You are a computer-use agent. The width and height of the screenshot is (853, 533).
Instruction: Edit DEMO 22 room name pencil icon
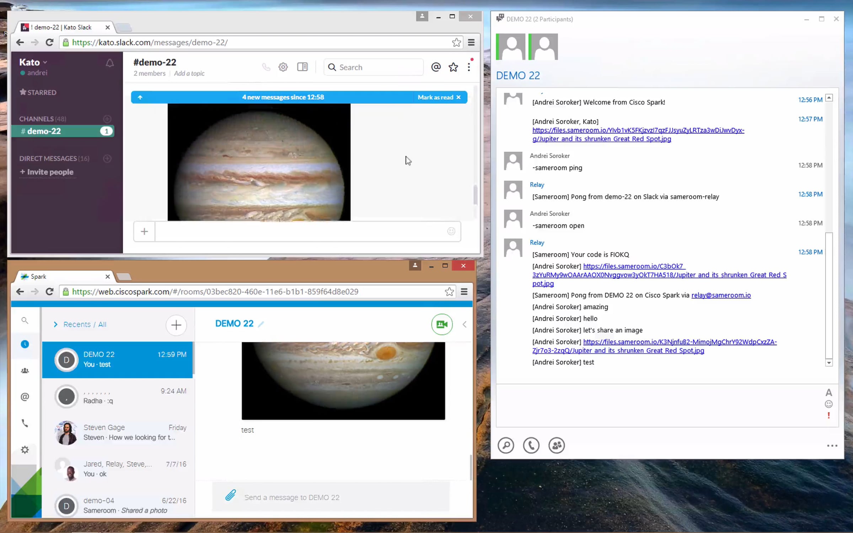tap(261, 324)
